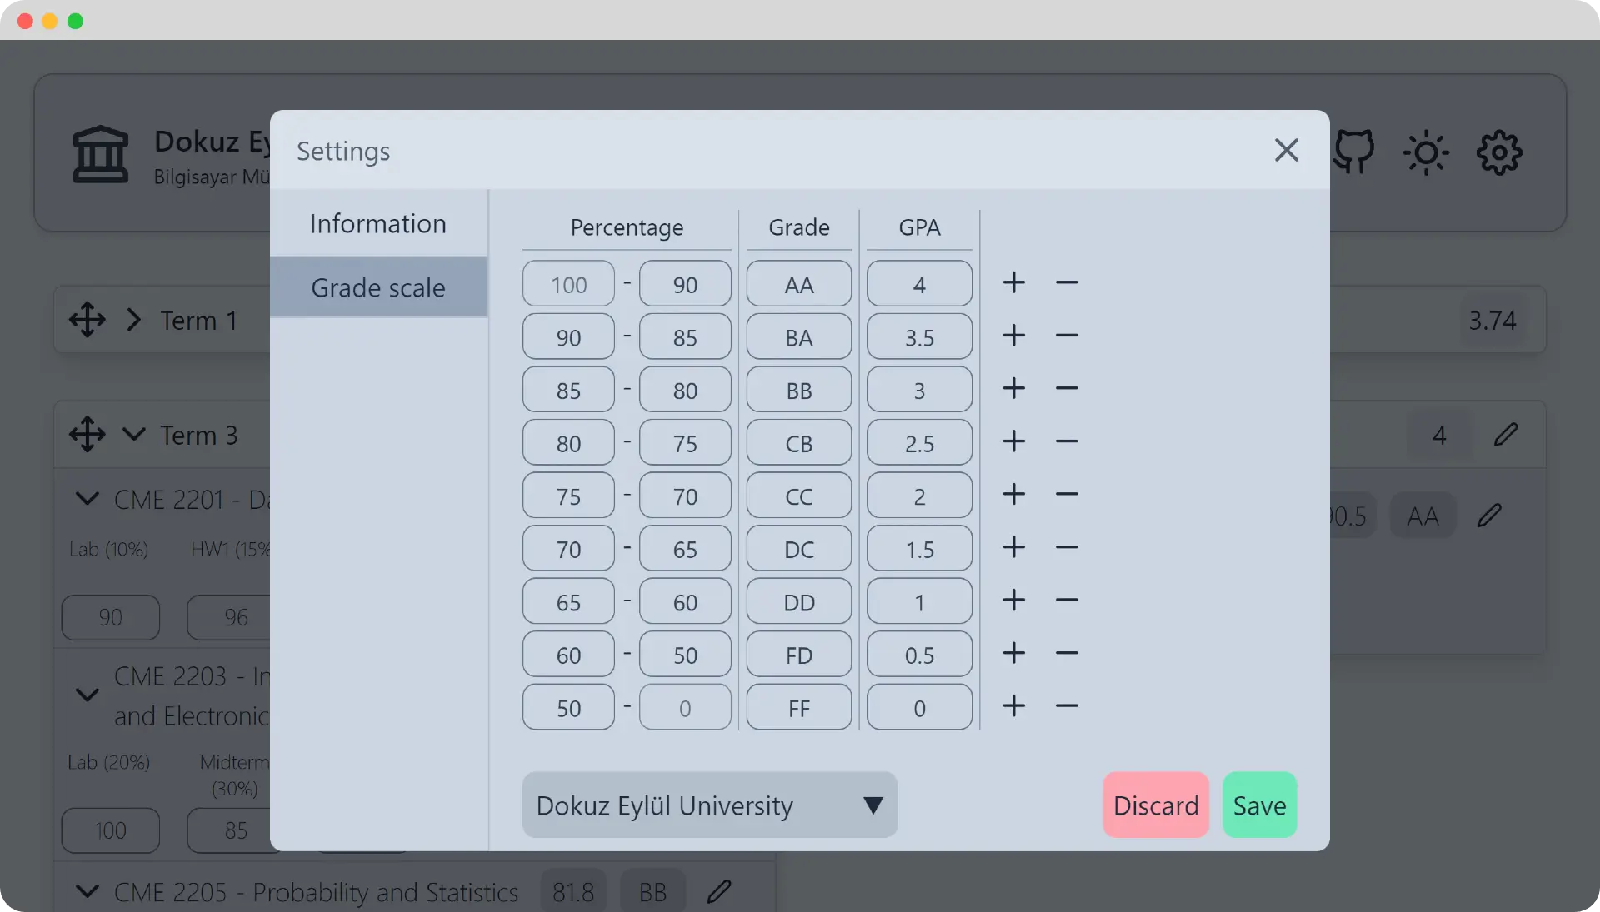This screenshot has width=1600, height=912.
Task: Edit the Probability and Statistics course
Action: 719,892
